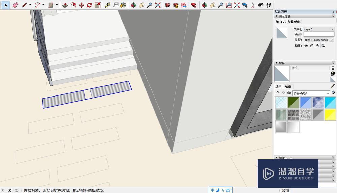
Task: Open the Arc tool dropdown arrow
Action: [43, 4]
